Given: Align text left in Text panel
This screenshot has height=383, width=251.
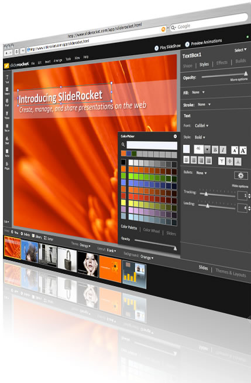Looking at the screenshot, I should pyautogui.click(x=187, y=160).
